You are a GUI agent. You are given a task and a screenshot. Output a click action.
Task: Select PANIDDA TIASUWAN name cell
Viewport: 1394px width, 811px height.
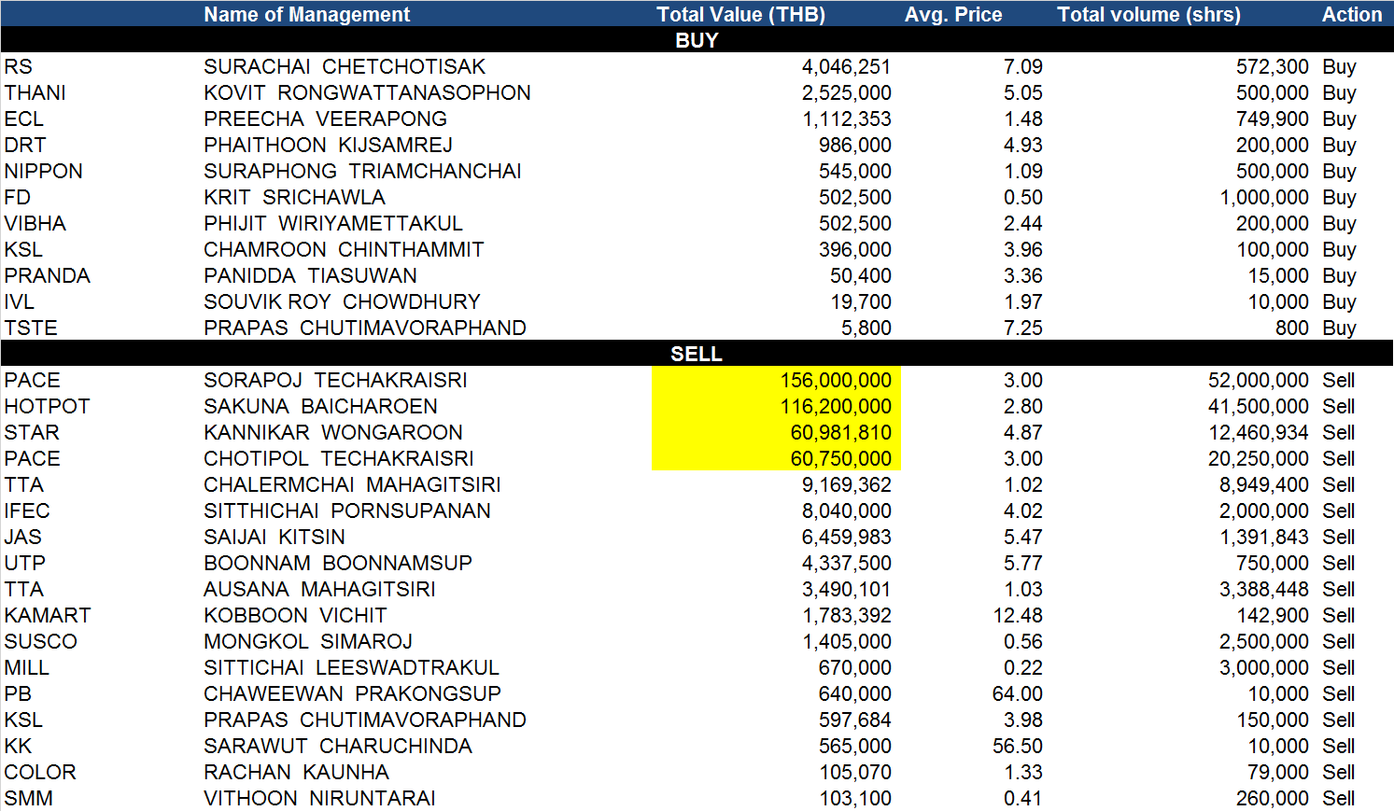310,275
